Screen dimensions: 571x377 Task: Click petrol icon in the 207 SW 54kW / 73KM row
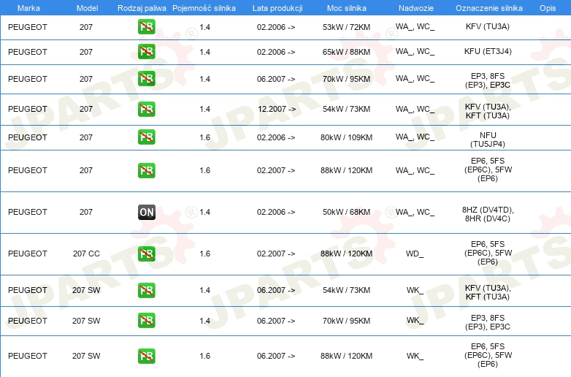tap(146, 290)
